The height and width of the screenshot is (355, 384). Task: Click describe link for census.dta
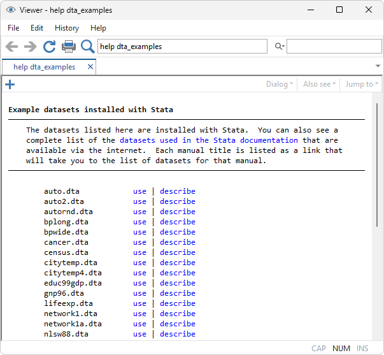point(177,252)
